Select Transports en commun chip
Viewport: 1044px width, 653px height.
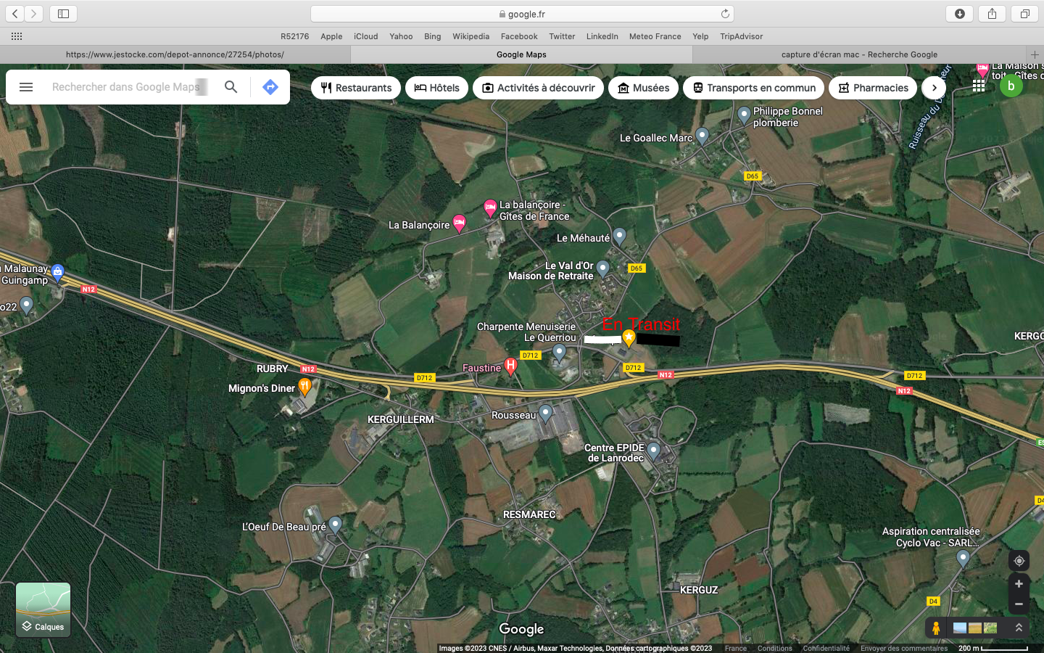point(753,88)
